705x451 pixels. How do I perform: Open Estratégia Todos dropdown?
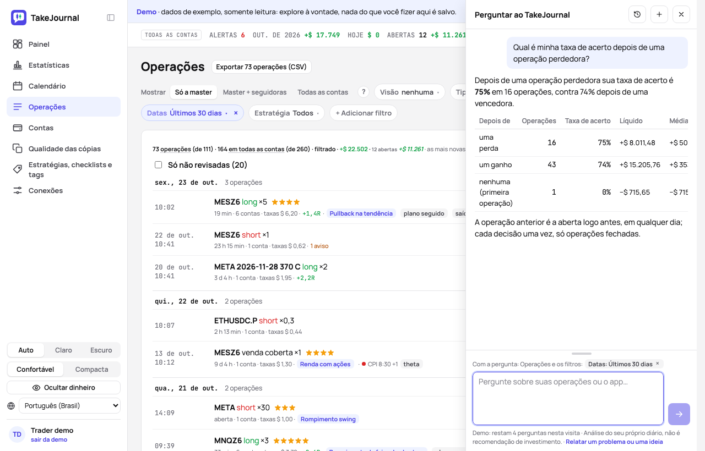286,113
